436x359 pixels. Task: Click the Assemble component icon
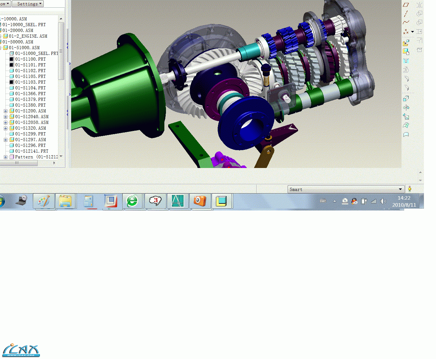pos(406,43)
